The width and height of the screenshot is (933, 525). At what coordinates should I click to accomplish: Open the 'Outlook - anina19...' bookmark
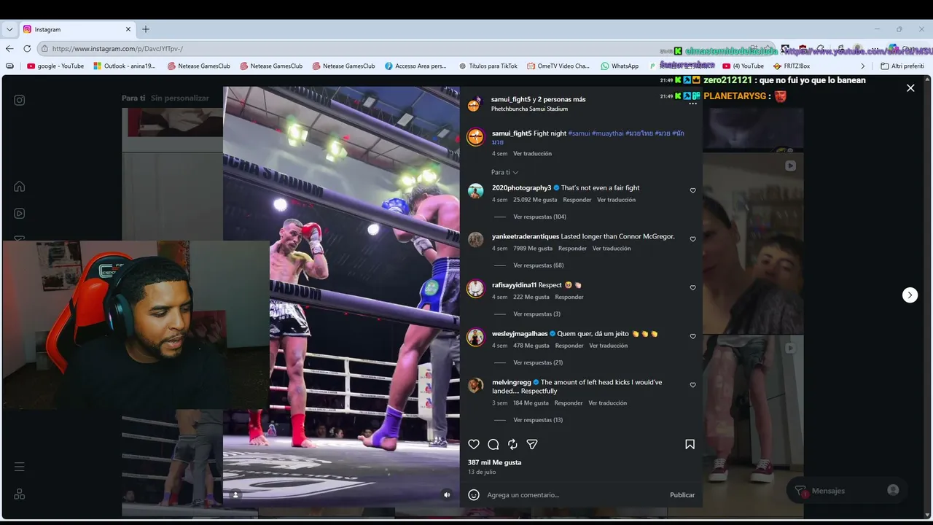click(125, 66)
